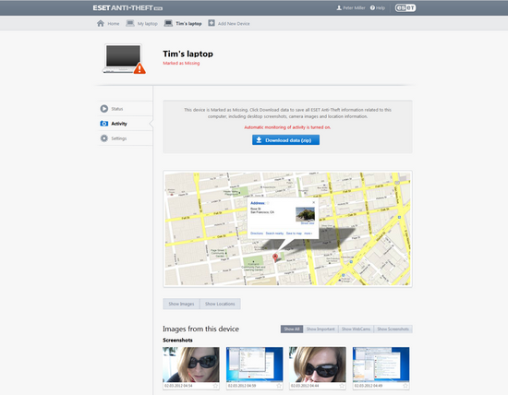Open the Home navigation item
The height and width of the screenshot is (395, 508).
108,24
